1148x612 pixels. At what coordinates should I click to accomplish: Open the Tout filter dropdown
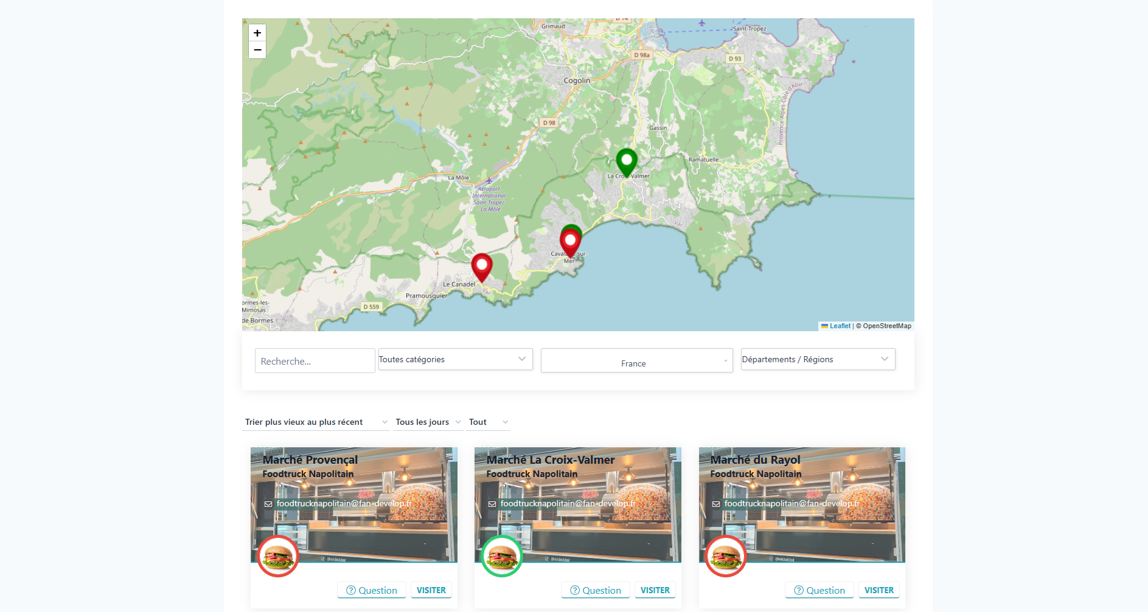(488, 422)
